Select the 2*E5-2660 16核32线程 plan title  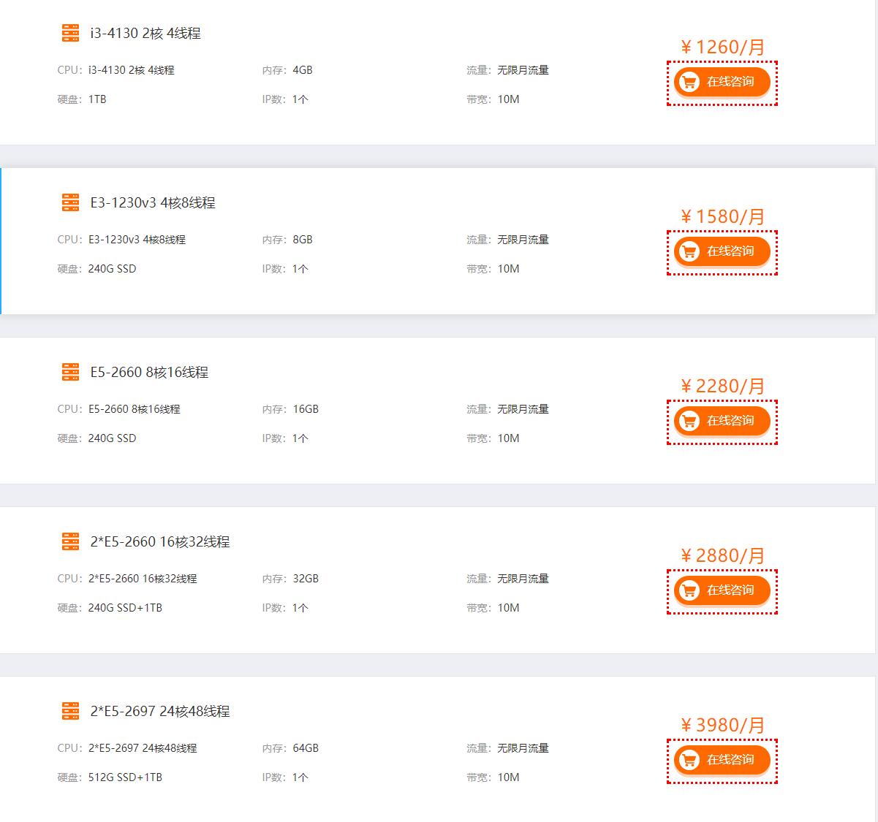tap(160, 541)
